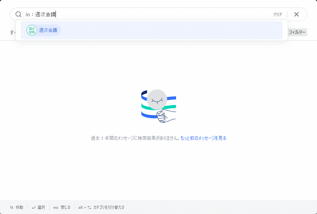Click the '選択' shortcut hint
Screen dimensions: 317x214
click(38, 207)
